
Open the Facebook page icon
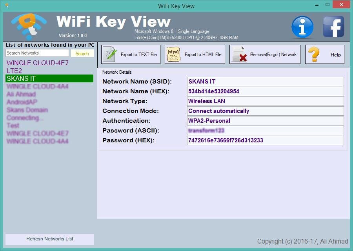[333, 27]
